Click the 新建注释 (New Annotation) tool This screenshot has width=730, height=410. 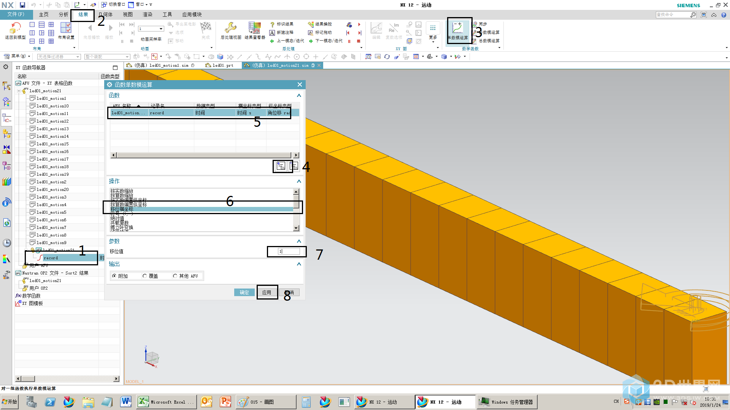[282, 33]
